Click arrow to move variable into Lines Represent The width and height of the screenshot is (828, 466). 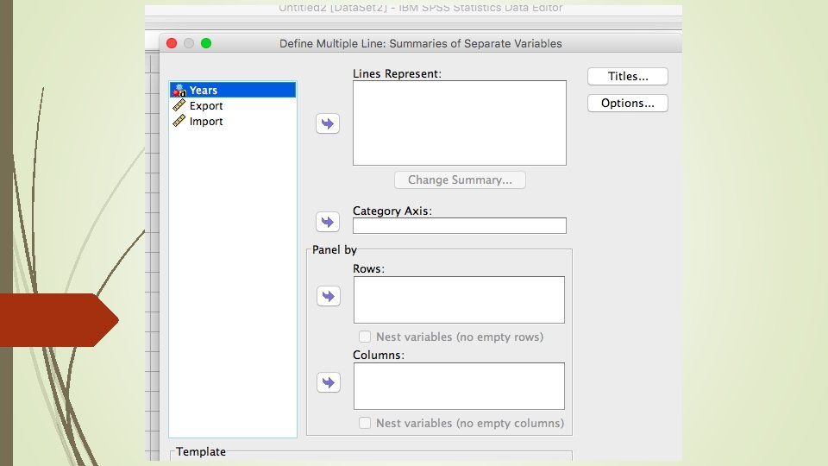pyautogui.click(x=328, y=123)
